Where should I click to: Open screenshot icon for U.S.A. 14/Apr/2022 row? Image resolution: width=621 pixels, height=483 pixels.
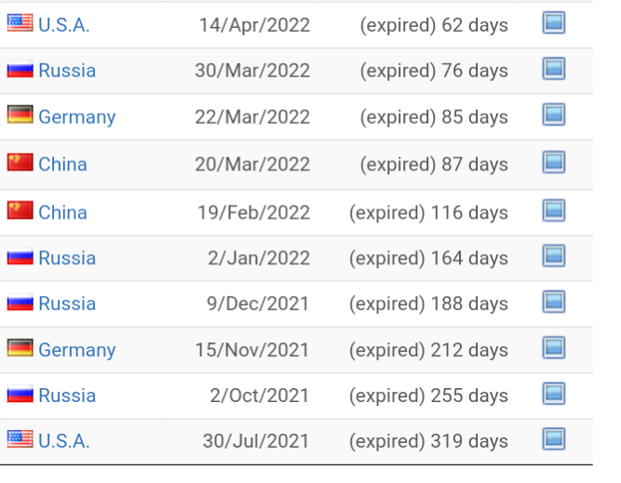pyautogui.click(x=553, y=23)
